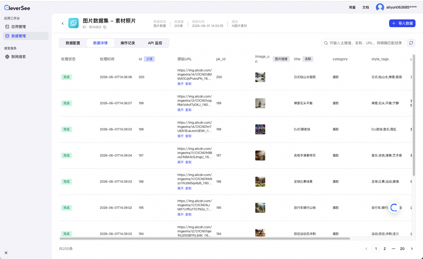This screenshot has width=423, height=259.
Task: Click title cell DJ打碟夜场
Action: click(x=302, y=129)
